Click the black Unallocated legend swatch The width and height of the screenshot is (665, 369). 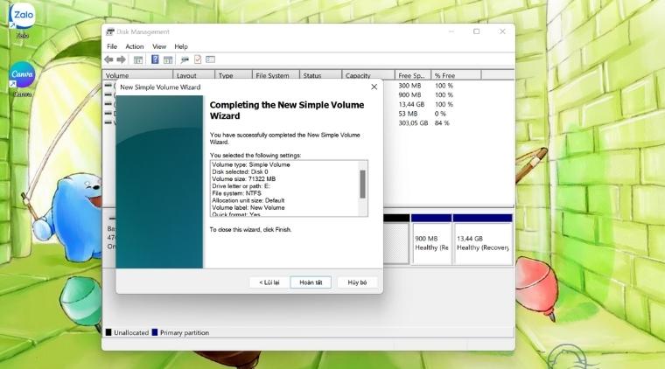coord(108,332)
